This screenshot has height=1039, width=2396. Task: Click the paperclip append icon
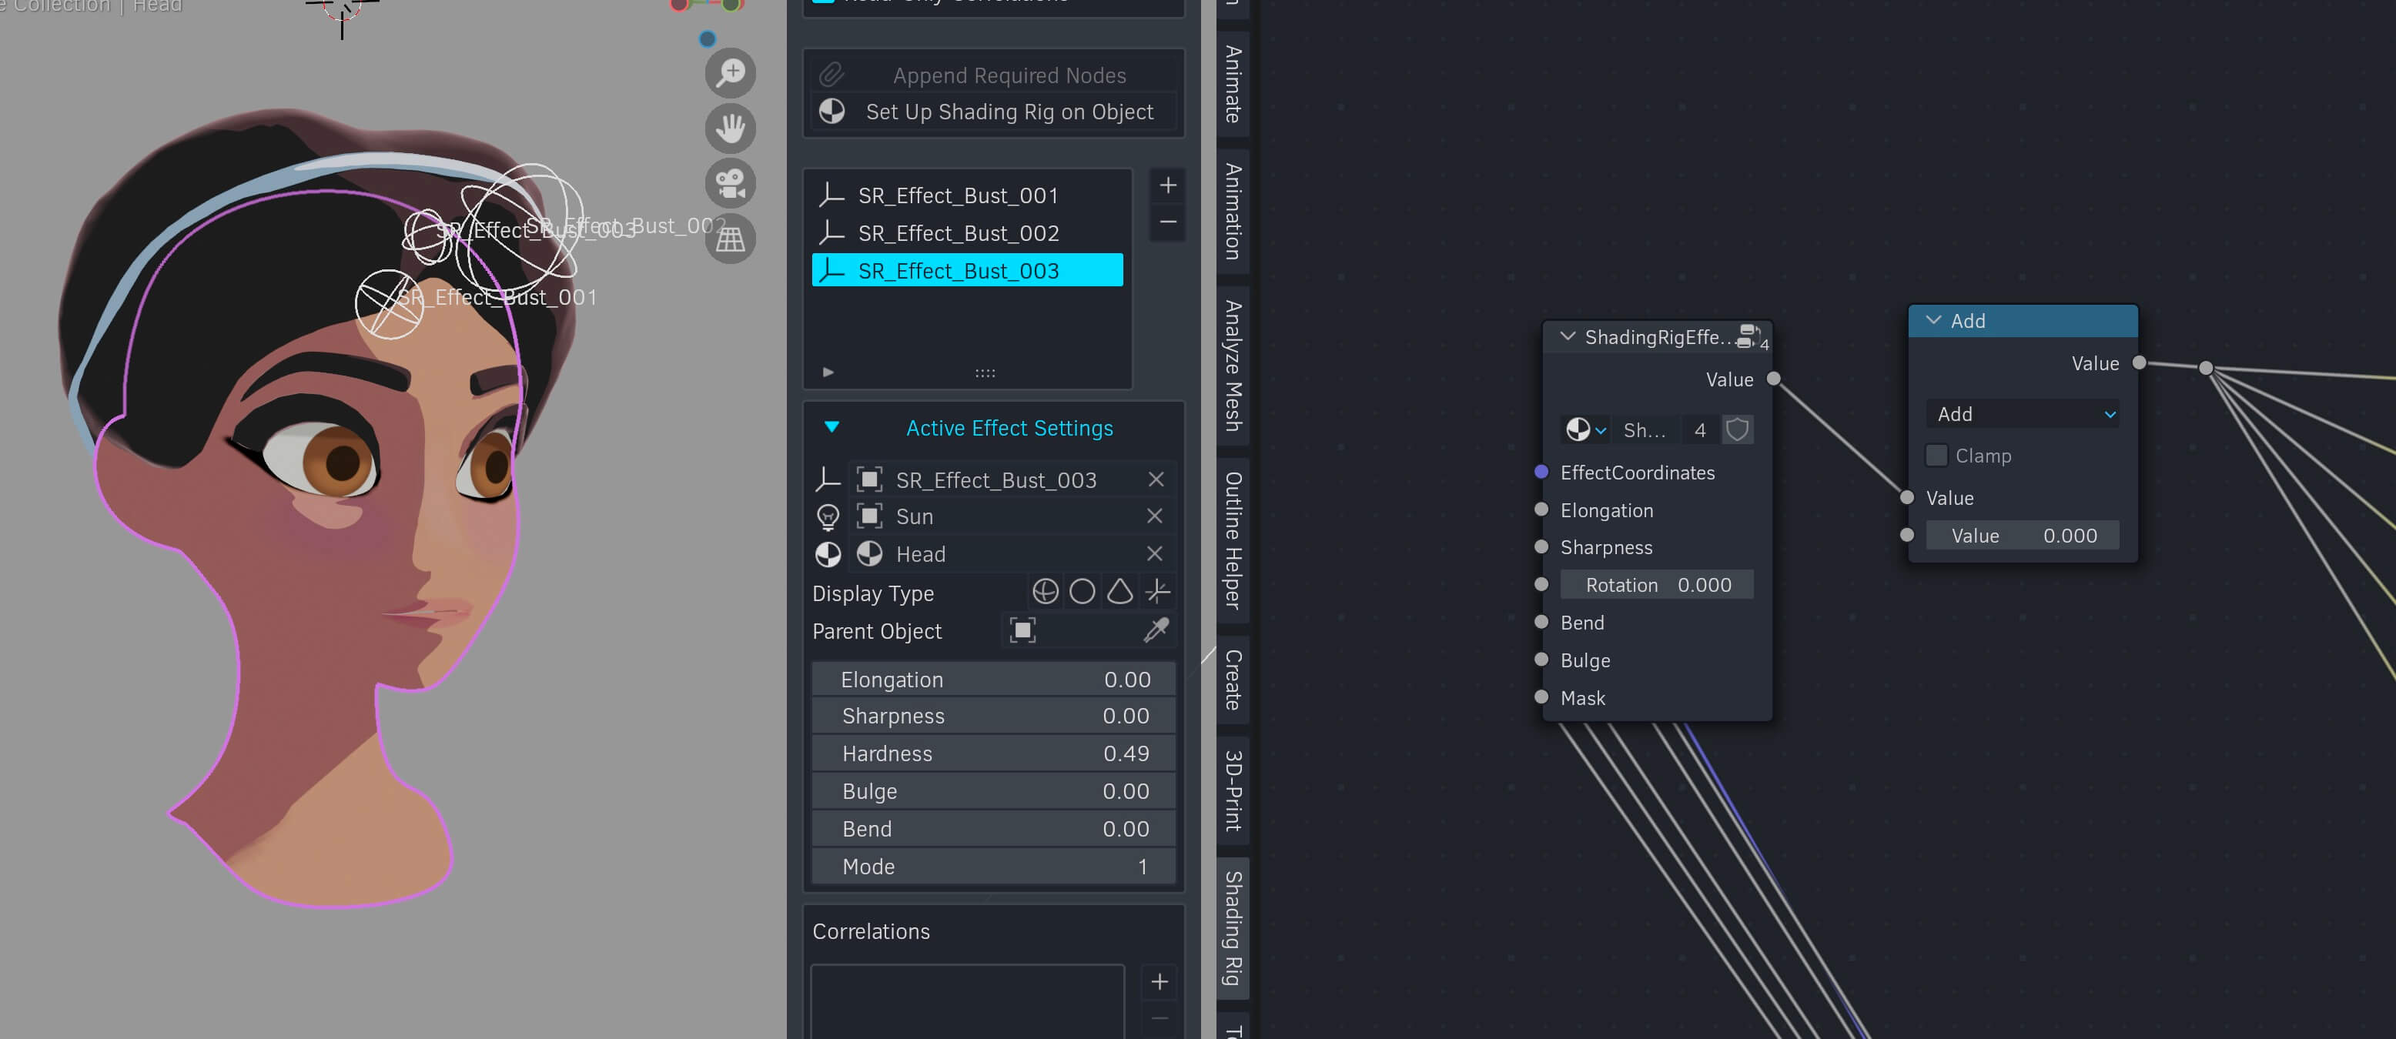[831, 75]
